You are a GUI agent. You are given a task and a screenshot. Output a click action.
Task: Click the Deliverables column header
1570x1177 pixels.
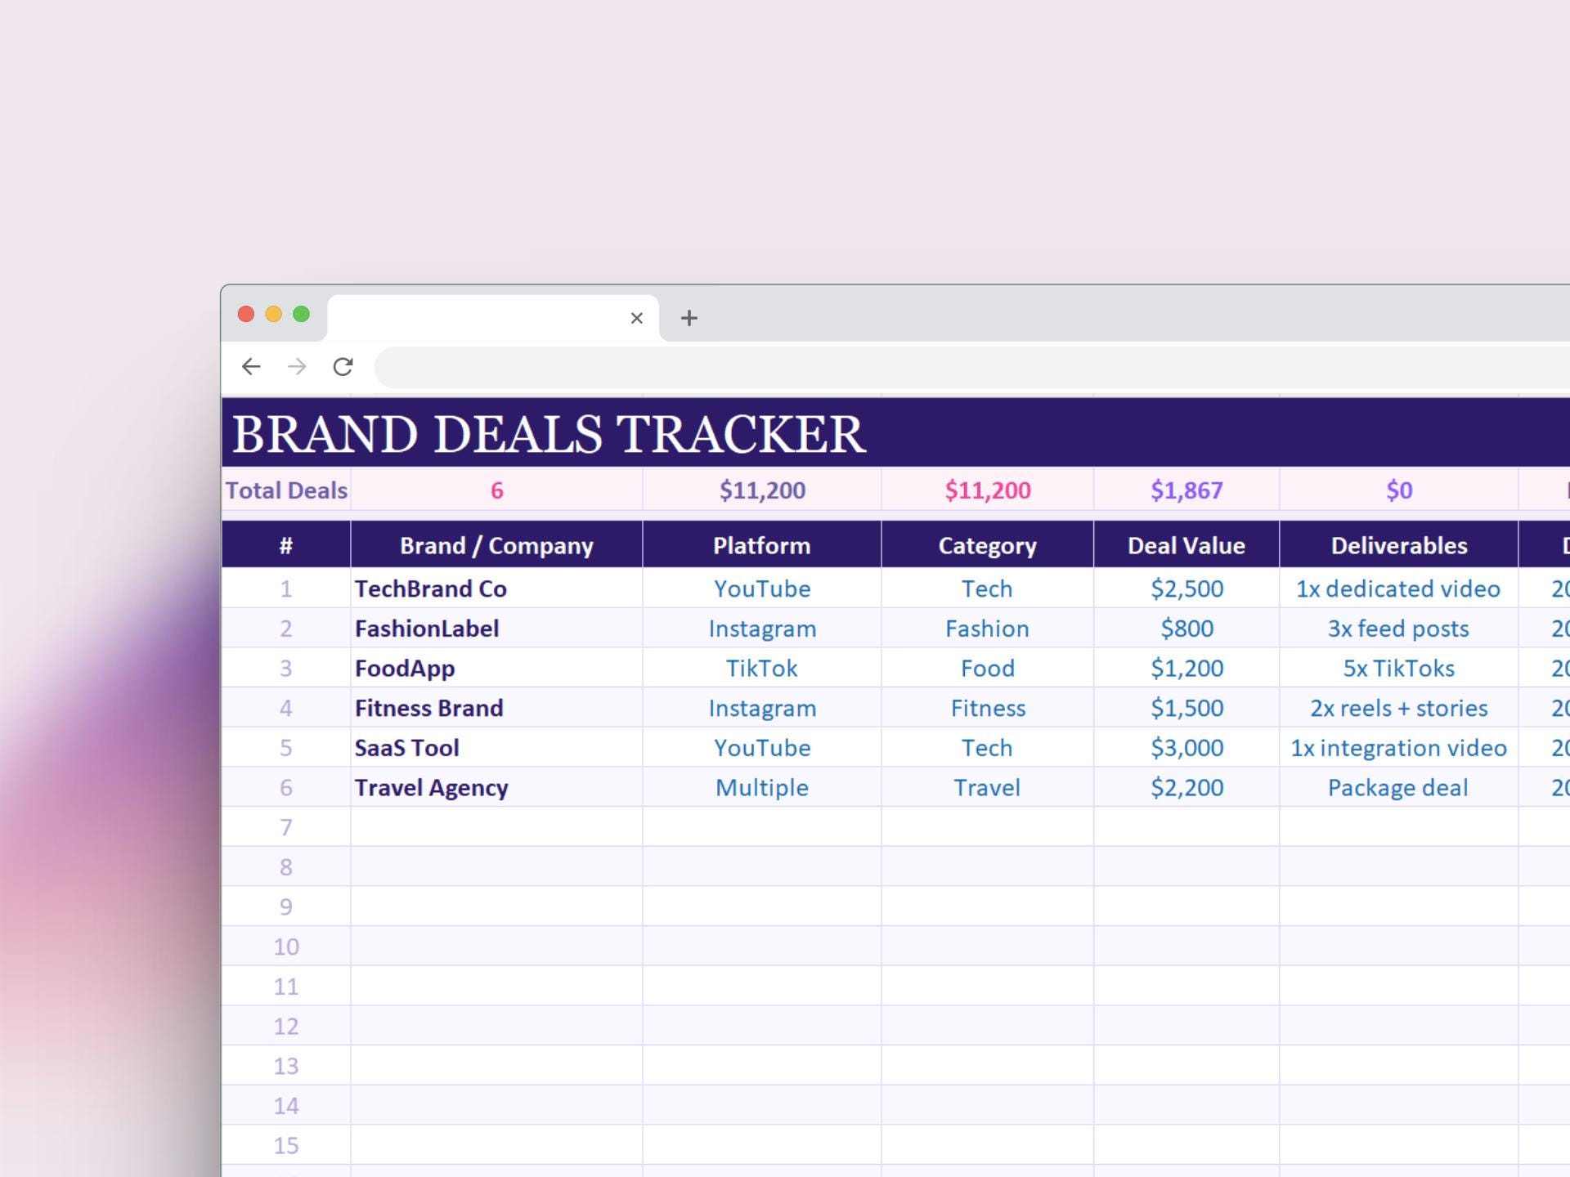click(1399, 545)
